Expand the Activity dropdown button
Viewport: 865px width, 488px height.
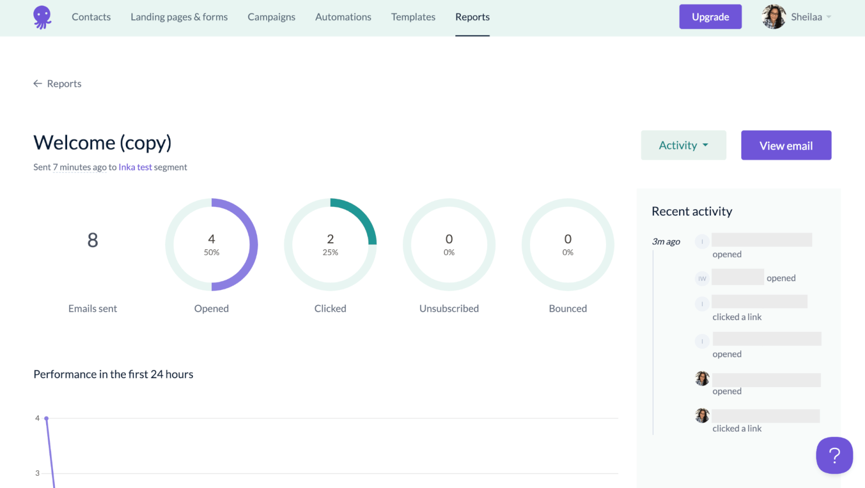[683, 146]
